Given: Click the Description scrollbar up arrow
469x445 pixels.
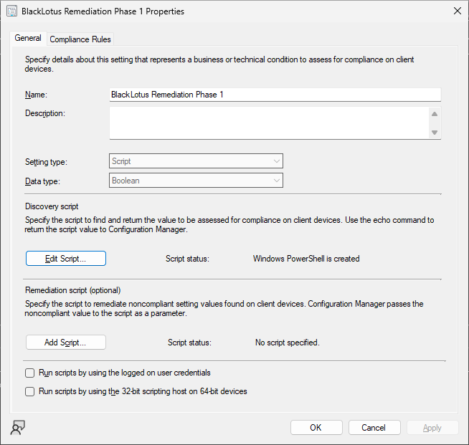Looking at the screenshot, I should pos(435,114).
